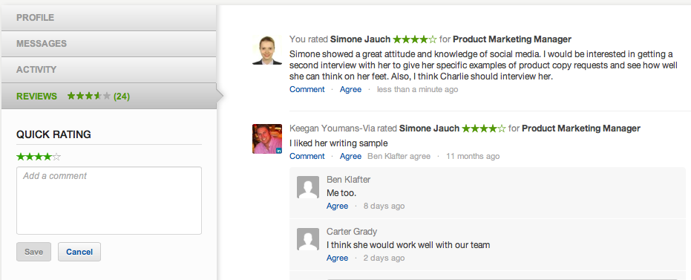
Task: Agree with Carter Grady's comment
Action: click(337, 258)
